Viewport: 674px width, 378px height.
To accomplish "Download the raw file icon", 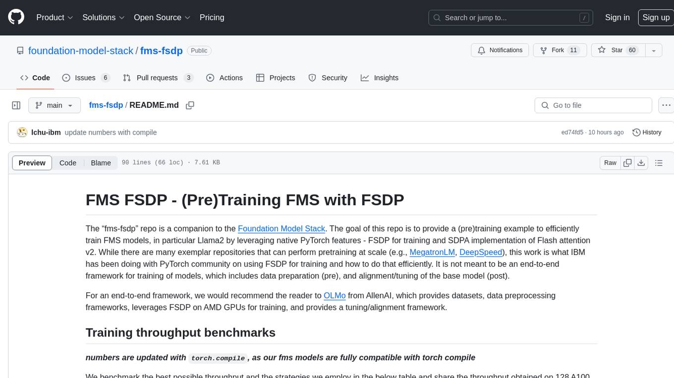I will [641, 163].
